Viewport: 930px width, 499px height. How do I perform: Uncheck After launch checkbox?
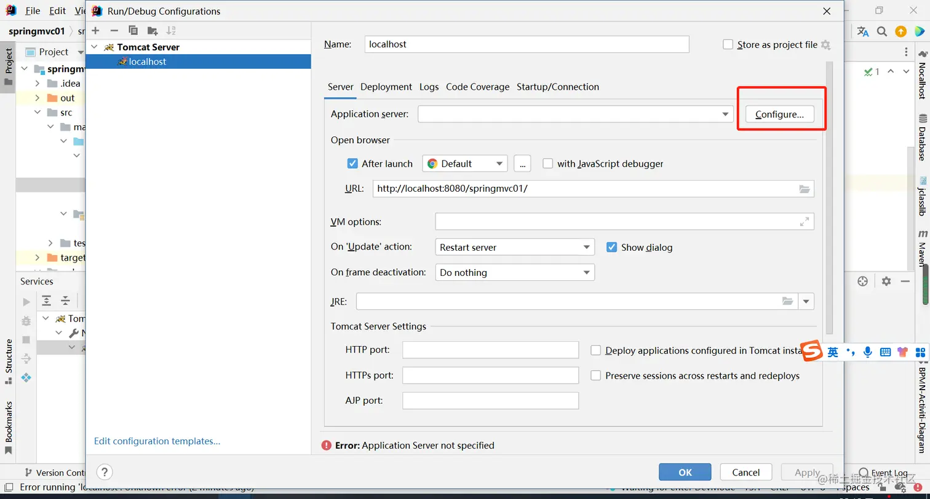pos(352,163)
